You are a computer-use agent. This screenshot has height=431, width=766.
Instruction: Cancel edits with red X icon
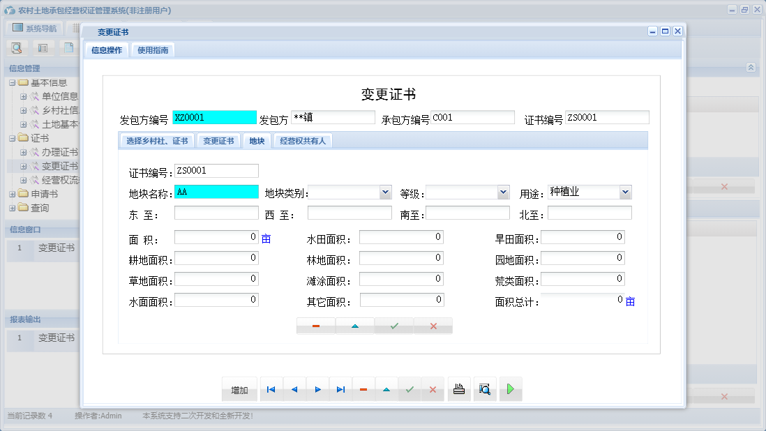pos(433,389)
